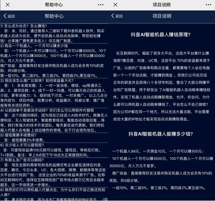Image resolution: width=215 pixels, height=201 pixels.
Task: Select question 3) 我应该怎么推广比较快？
Action: click(x=37, y=81)
